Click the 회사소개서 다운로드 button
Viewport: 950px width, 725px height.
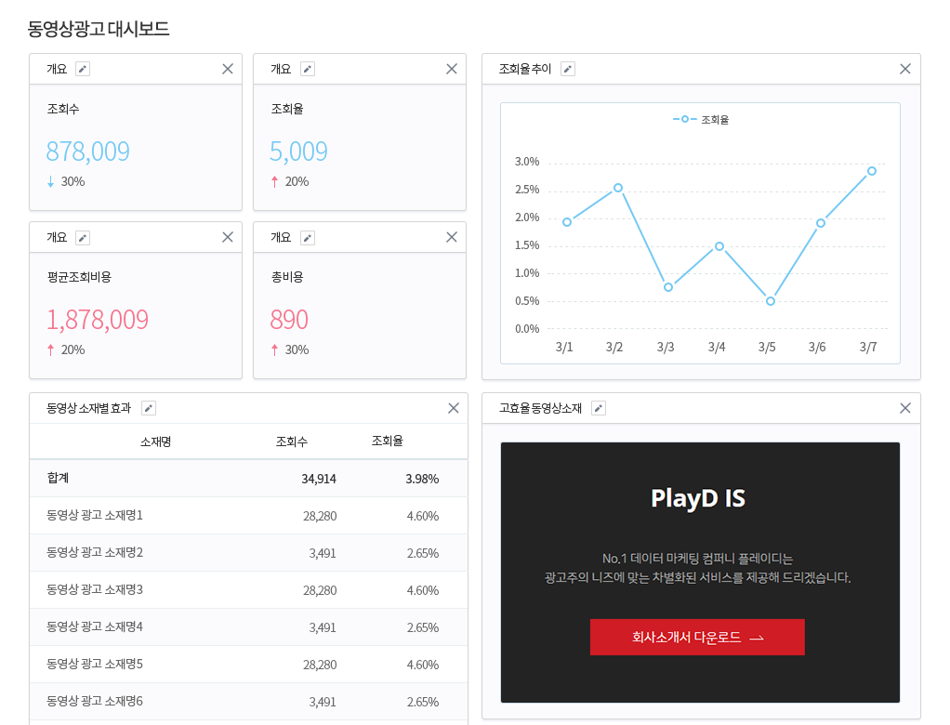(x=697, y=638)
